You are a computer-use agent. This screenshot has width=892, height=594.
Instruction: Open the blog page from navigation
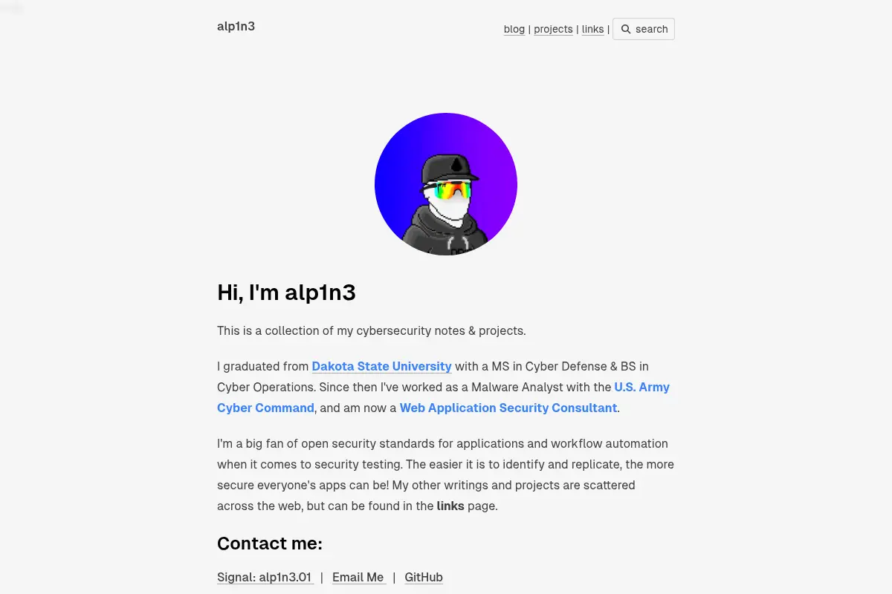tap(514, 30)
